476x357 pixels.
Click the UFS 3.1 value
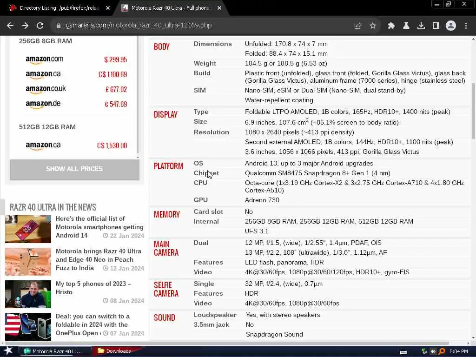tap(257, 231)
